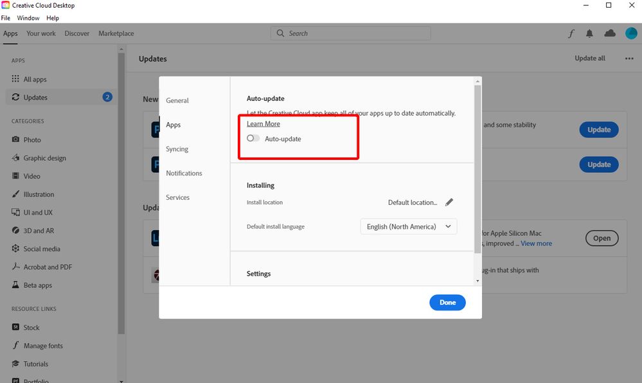This screenshot has height=383, width=642.
Task: Click the Manage fonts icon
Action: (15, 345)
